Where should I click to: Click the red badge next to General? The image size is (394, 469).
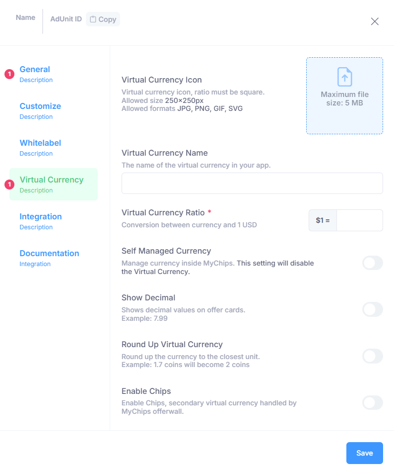pyautogui.click(x=9, y=74)
